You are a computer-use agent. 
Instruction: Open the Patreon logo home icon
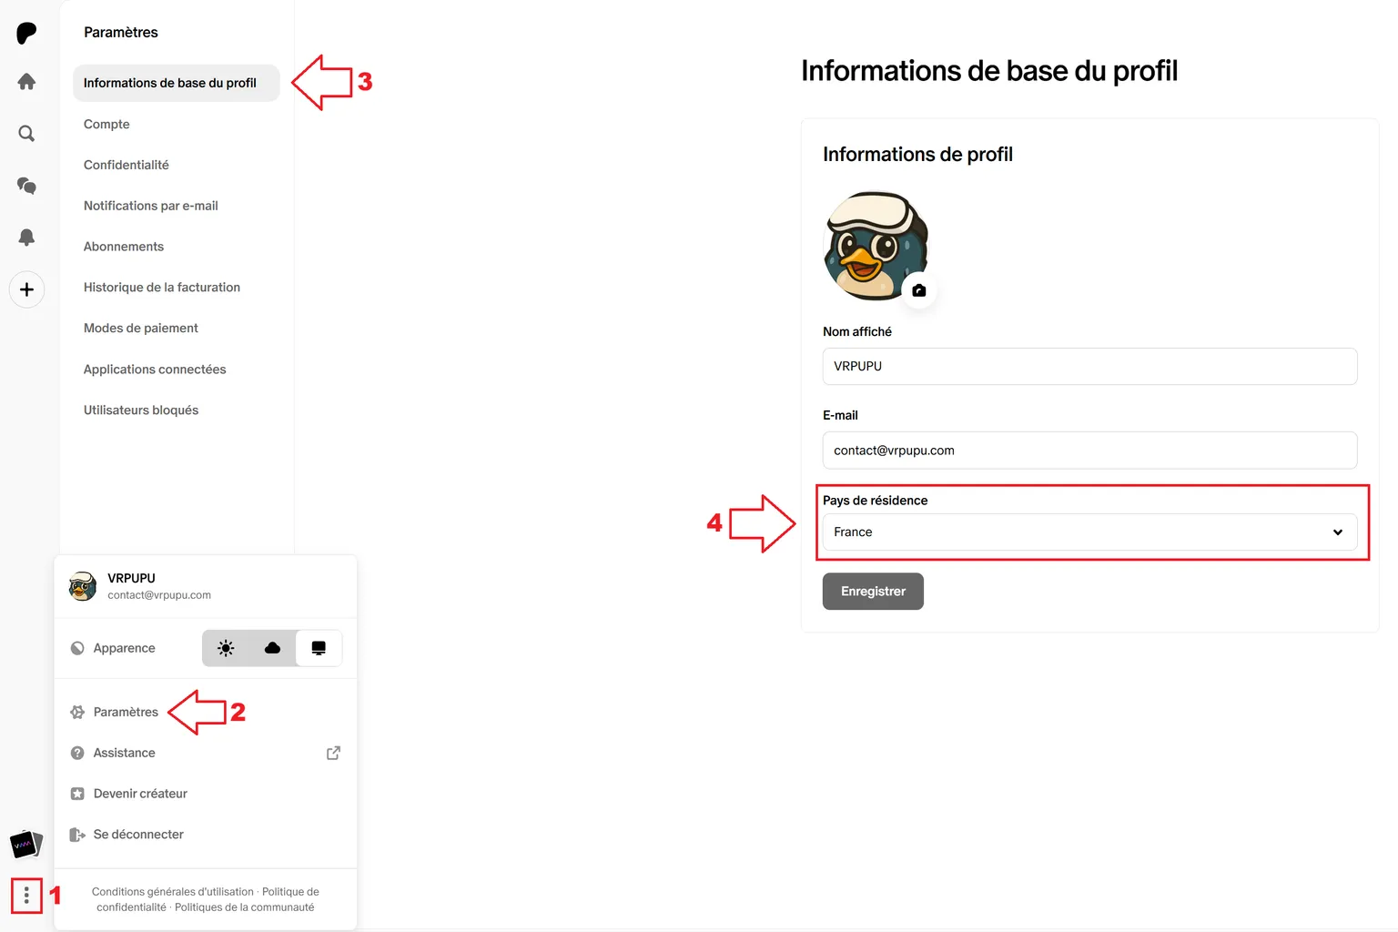pos(26,34)
